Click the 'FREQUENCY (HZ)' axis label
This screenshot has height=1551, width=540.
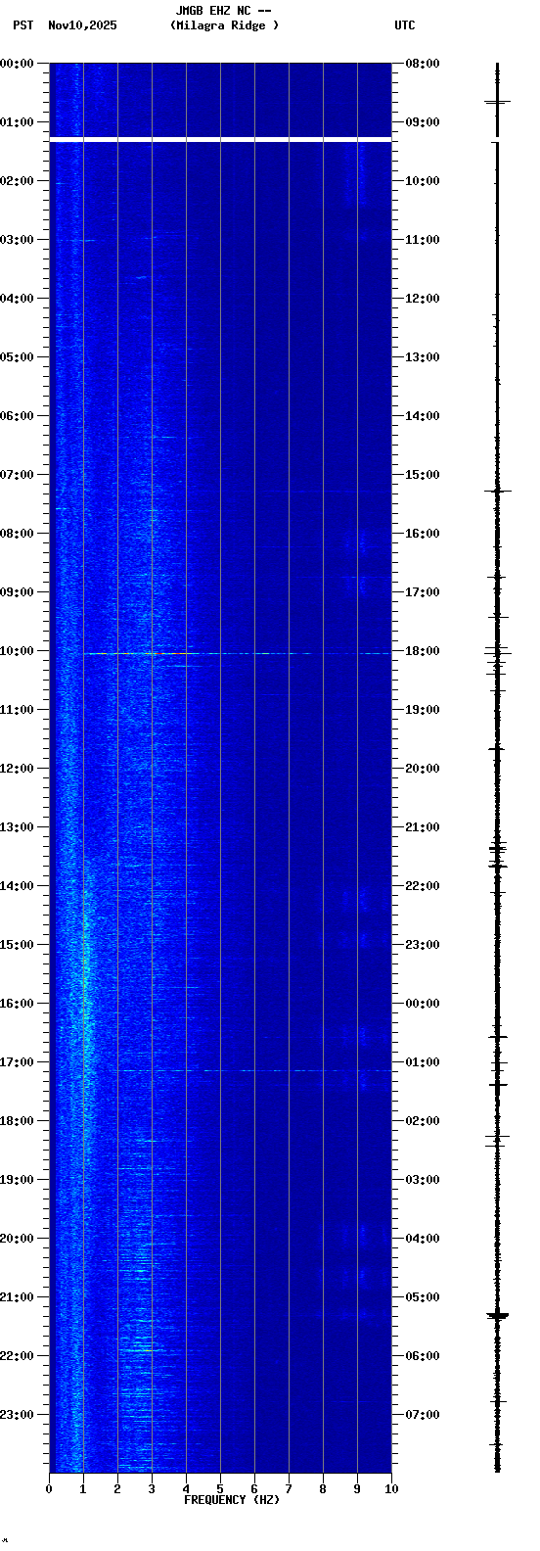(232, 1499)
